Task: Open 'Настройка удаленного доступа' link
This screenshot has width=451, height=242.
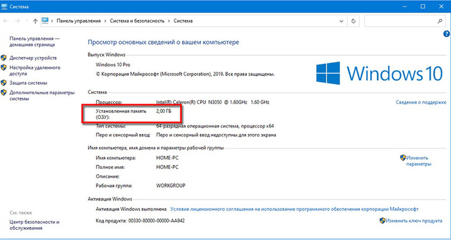Action: (35, 71)
